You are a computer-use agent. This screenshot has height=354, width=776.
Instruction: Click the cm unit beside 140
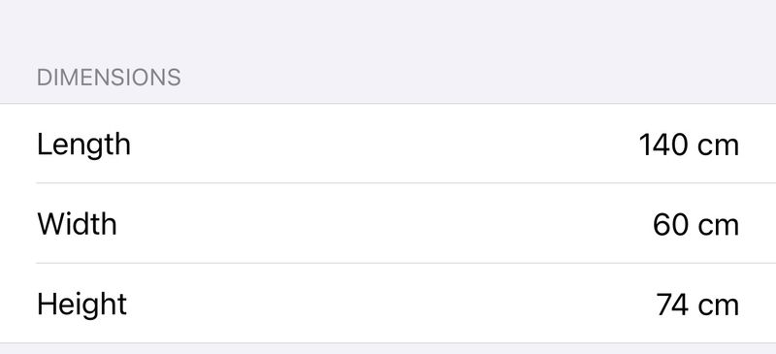pyautogui.click(x=718, y=146)
